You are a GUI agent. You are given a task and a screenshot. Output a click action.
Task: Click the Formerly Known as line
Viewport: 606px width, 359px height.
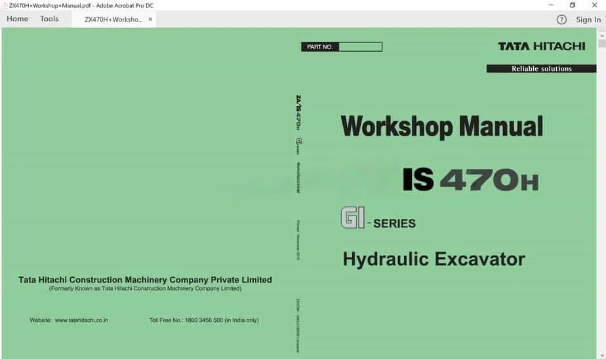coord(146,289)
